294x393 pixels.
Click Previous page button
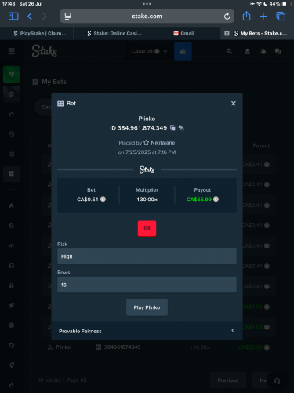pyautogui.click(x=228, y=380)
